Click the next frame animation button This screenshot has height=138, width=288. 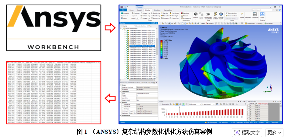tap(180, 104)
